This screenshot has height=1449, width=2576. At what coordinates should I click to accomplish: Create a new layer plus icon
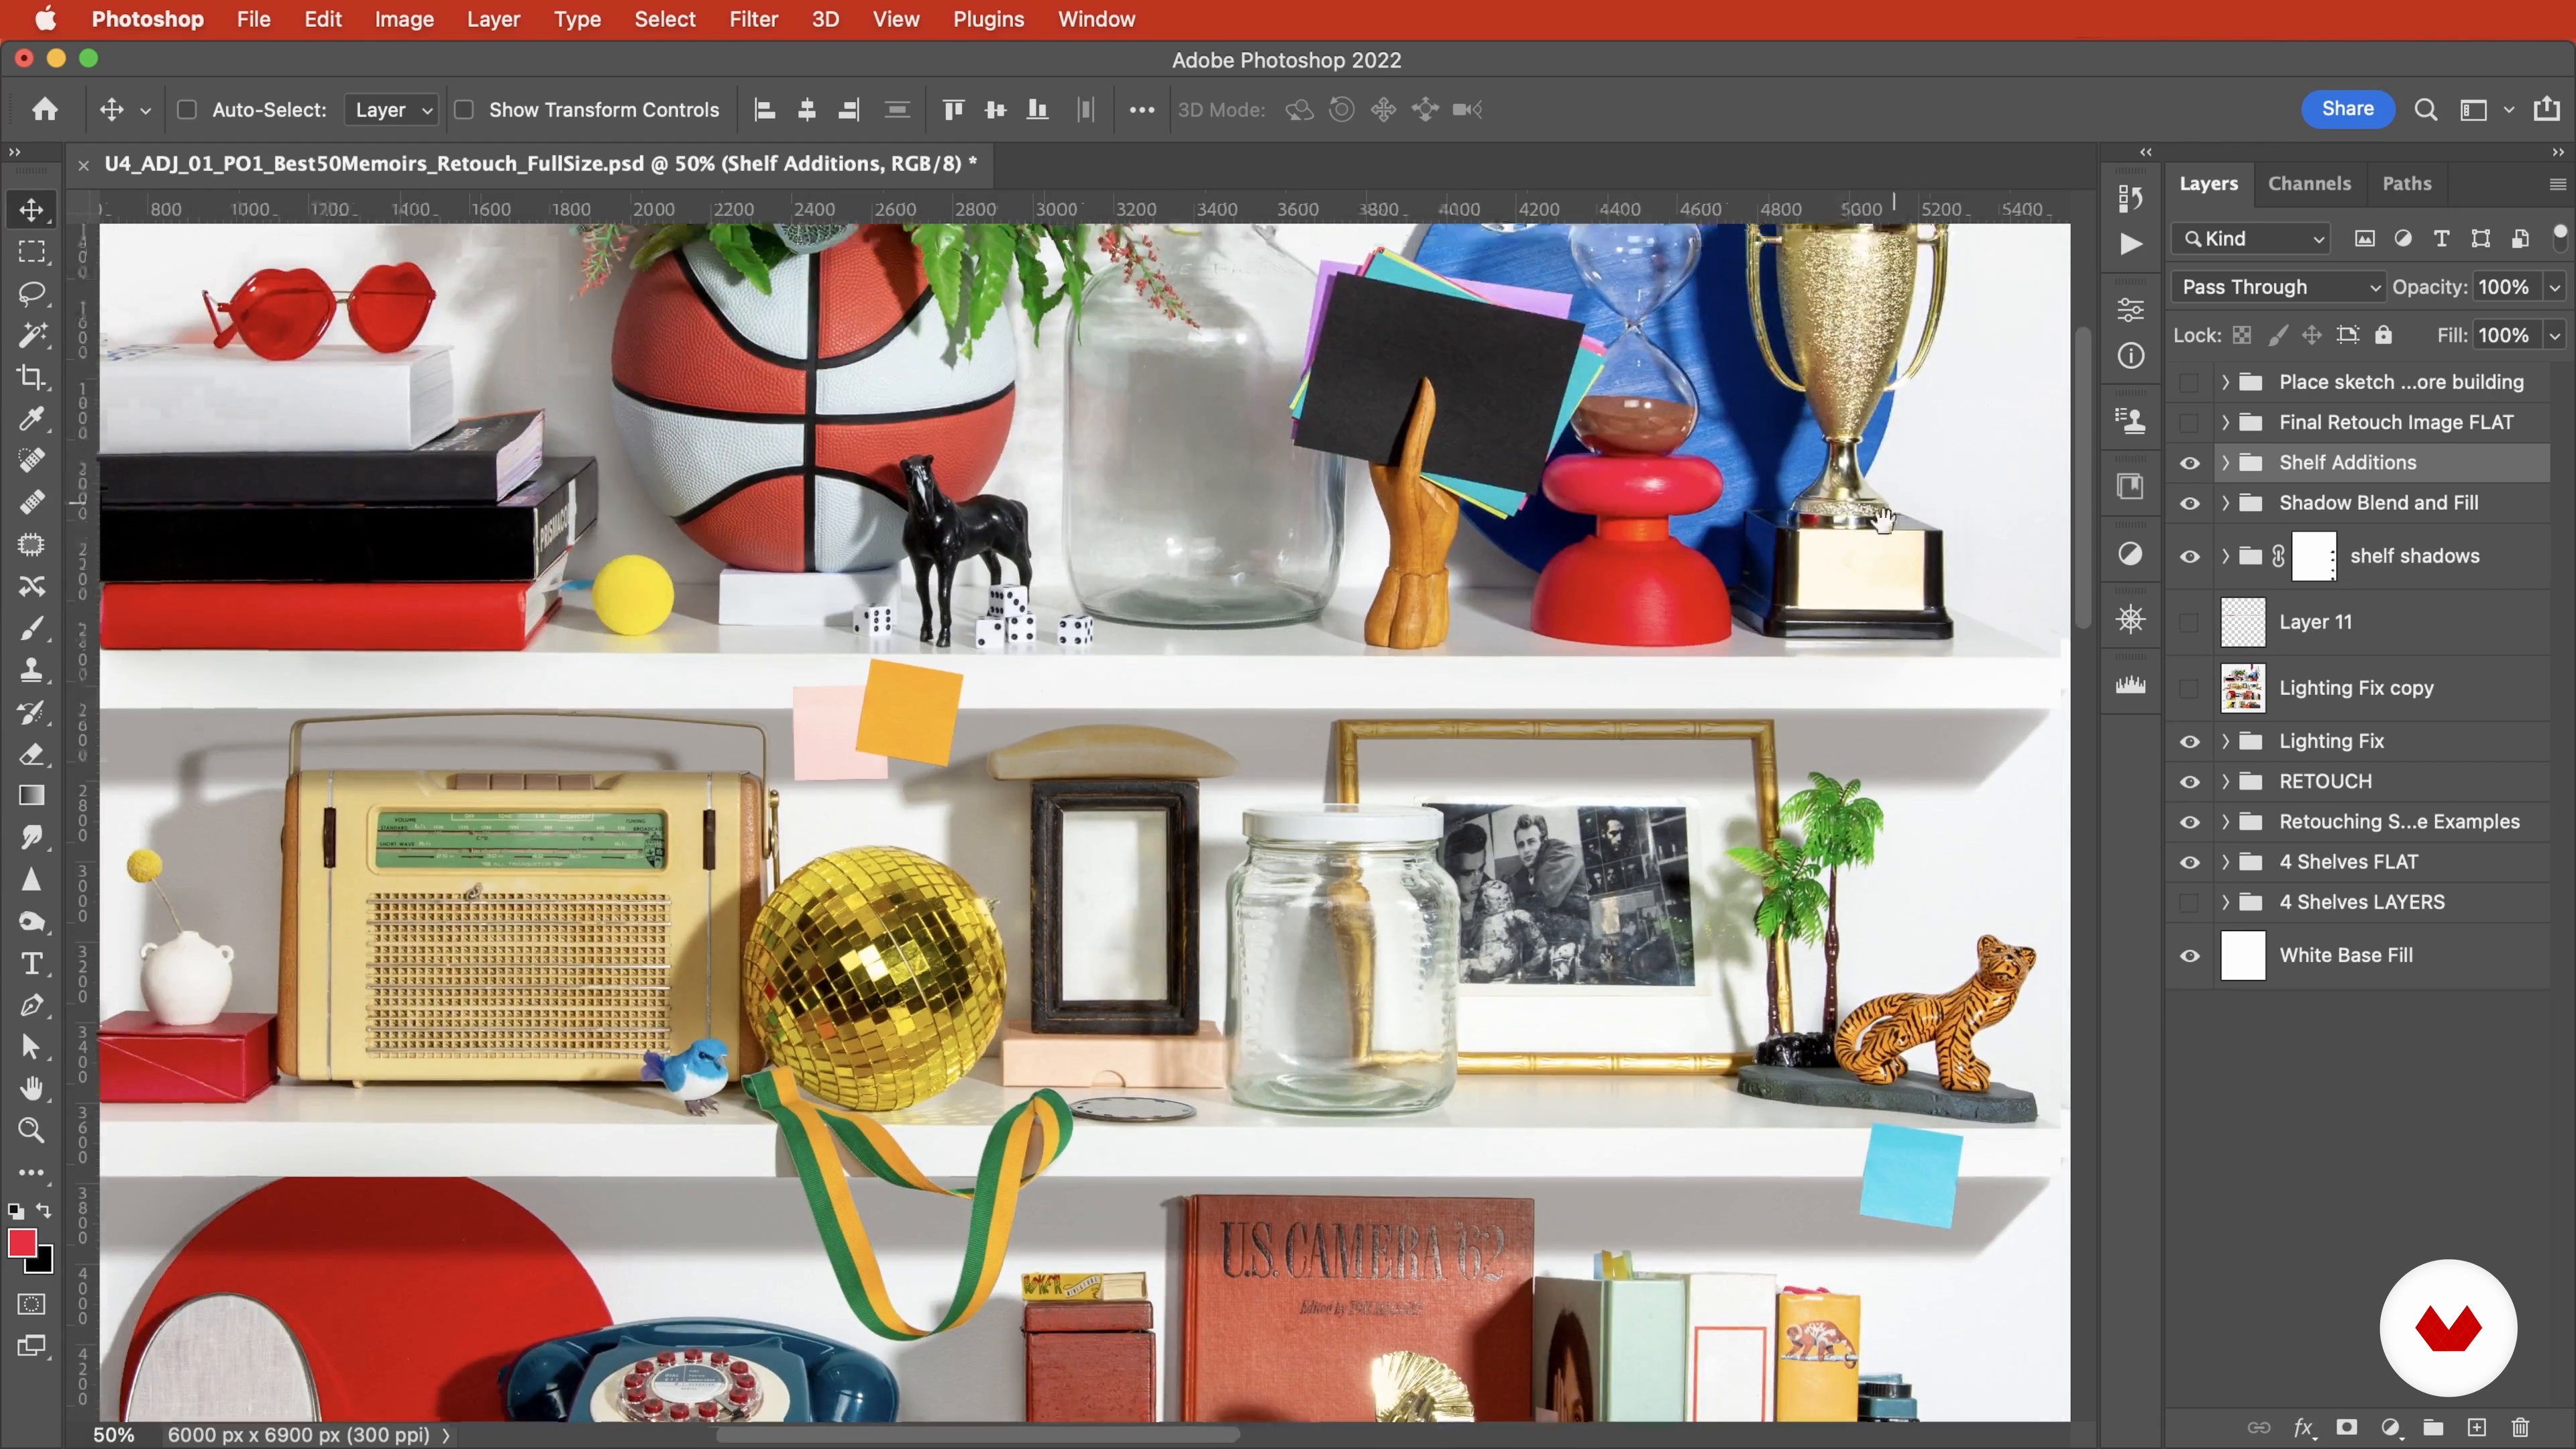coord(2477,1427)
